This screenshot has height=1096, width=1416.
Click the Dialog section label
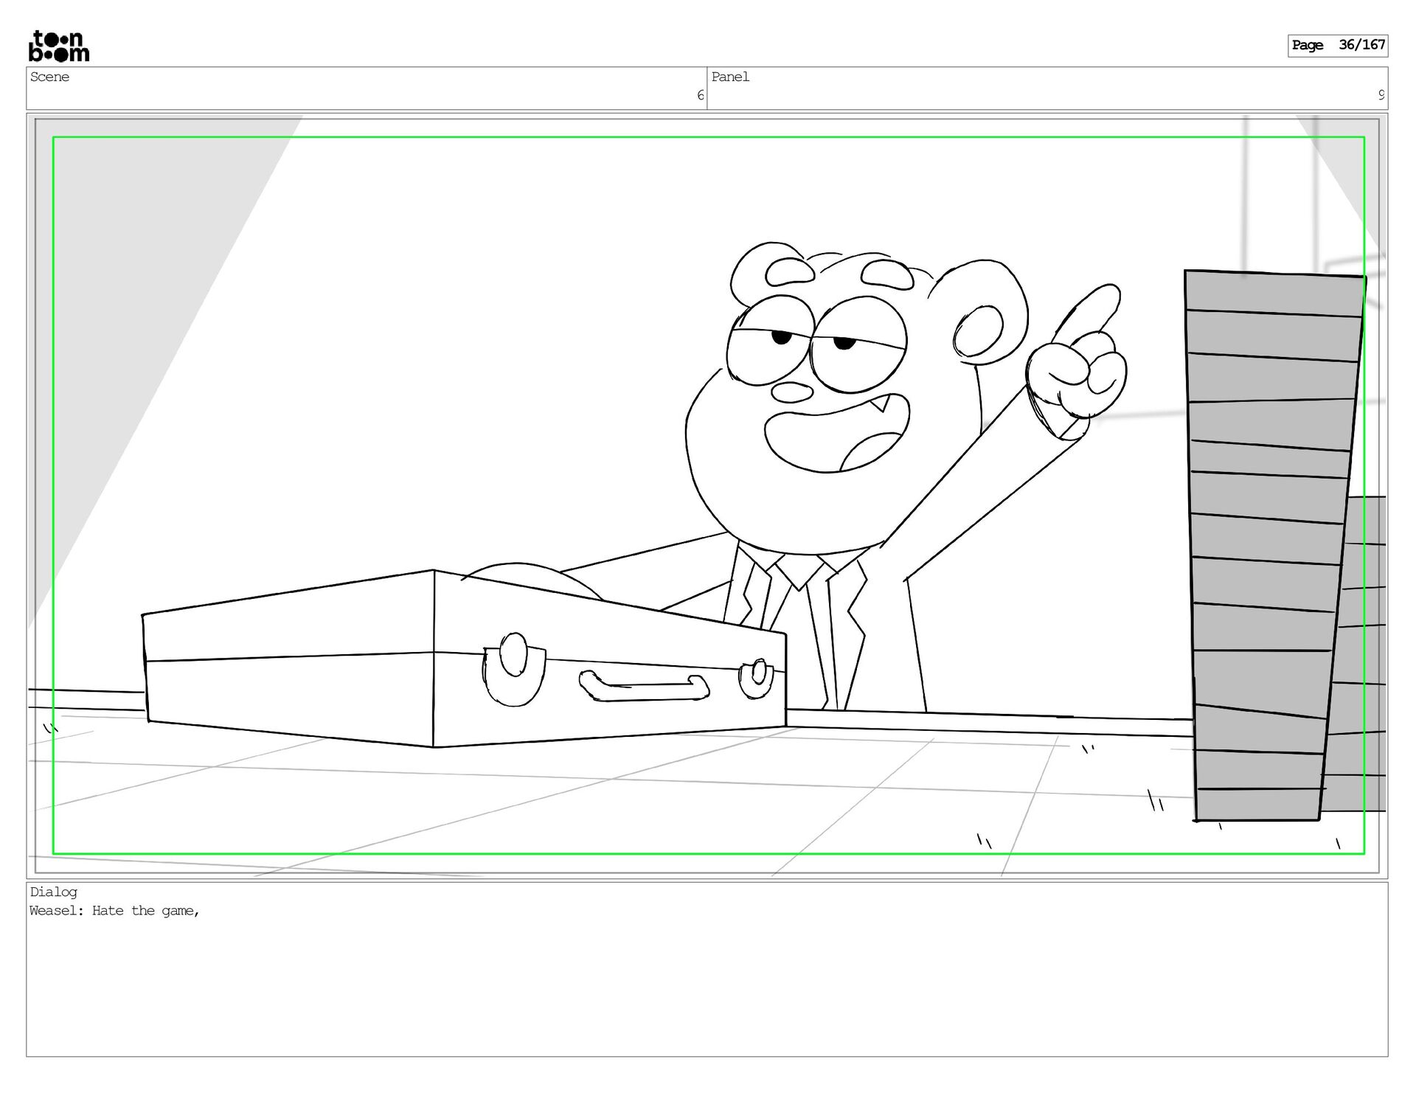(x=54, y=892)
